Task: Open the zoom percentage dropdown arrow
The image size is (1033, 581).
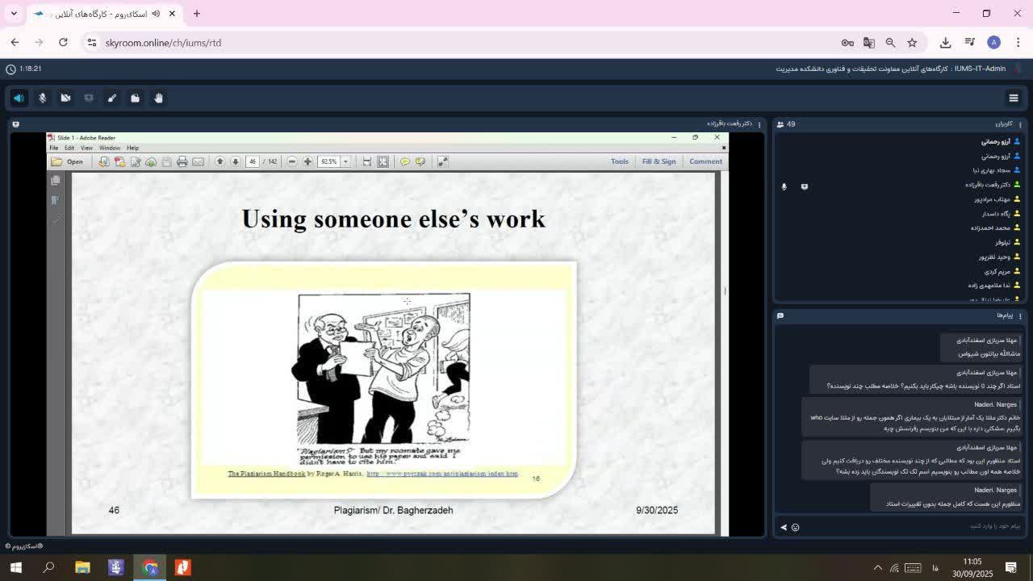Action: coord(345,161)
